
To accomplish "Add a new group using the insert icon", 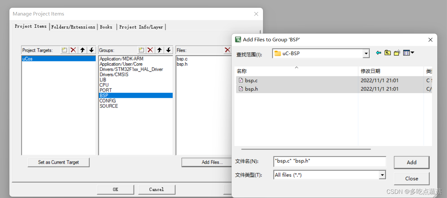I will pyautogui.click(x=141, y=50).
